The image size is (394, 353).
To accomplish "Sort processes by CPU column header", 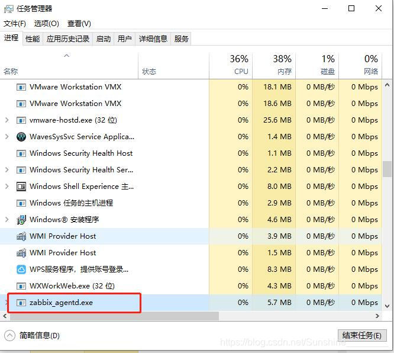I will (x=231, y=66).
